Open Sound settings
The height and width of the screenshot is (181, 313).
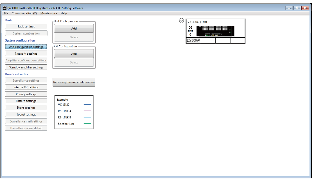(x=26, y=114)
